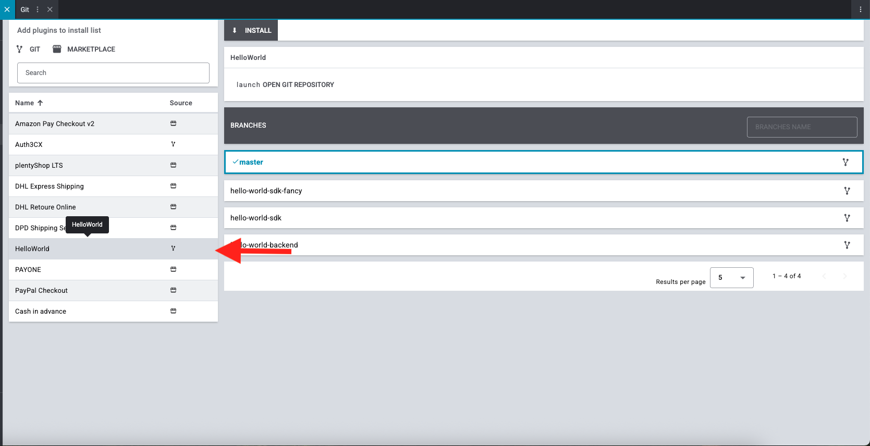Click the marketplace icon in the DHL Retoure Online row
This screenshot has height=446, width=870.
(173, 207)
